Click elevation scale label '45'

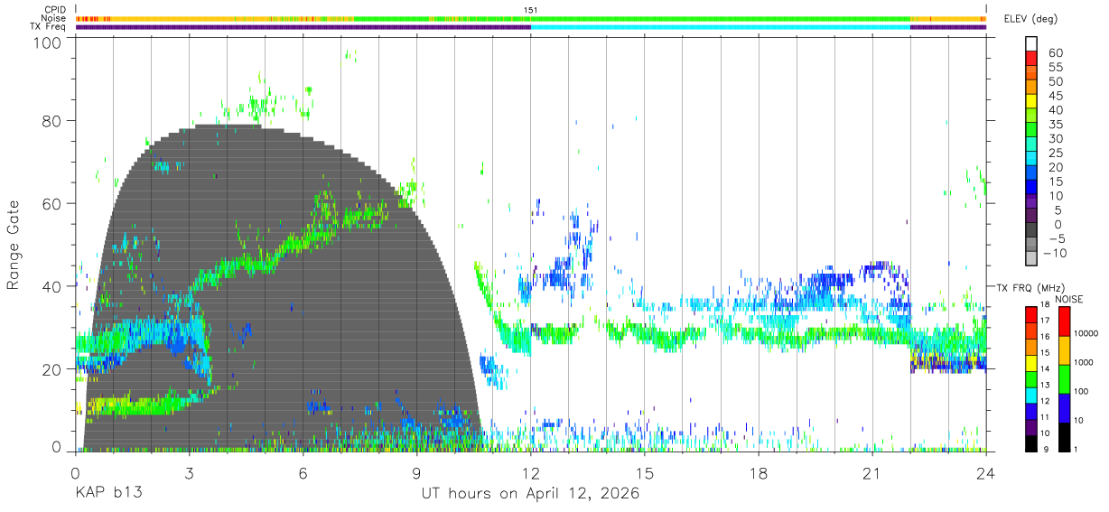coord(1056,96)
